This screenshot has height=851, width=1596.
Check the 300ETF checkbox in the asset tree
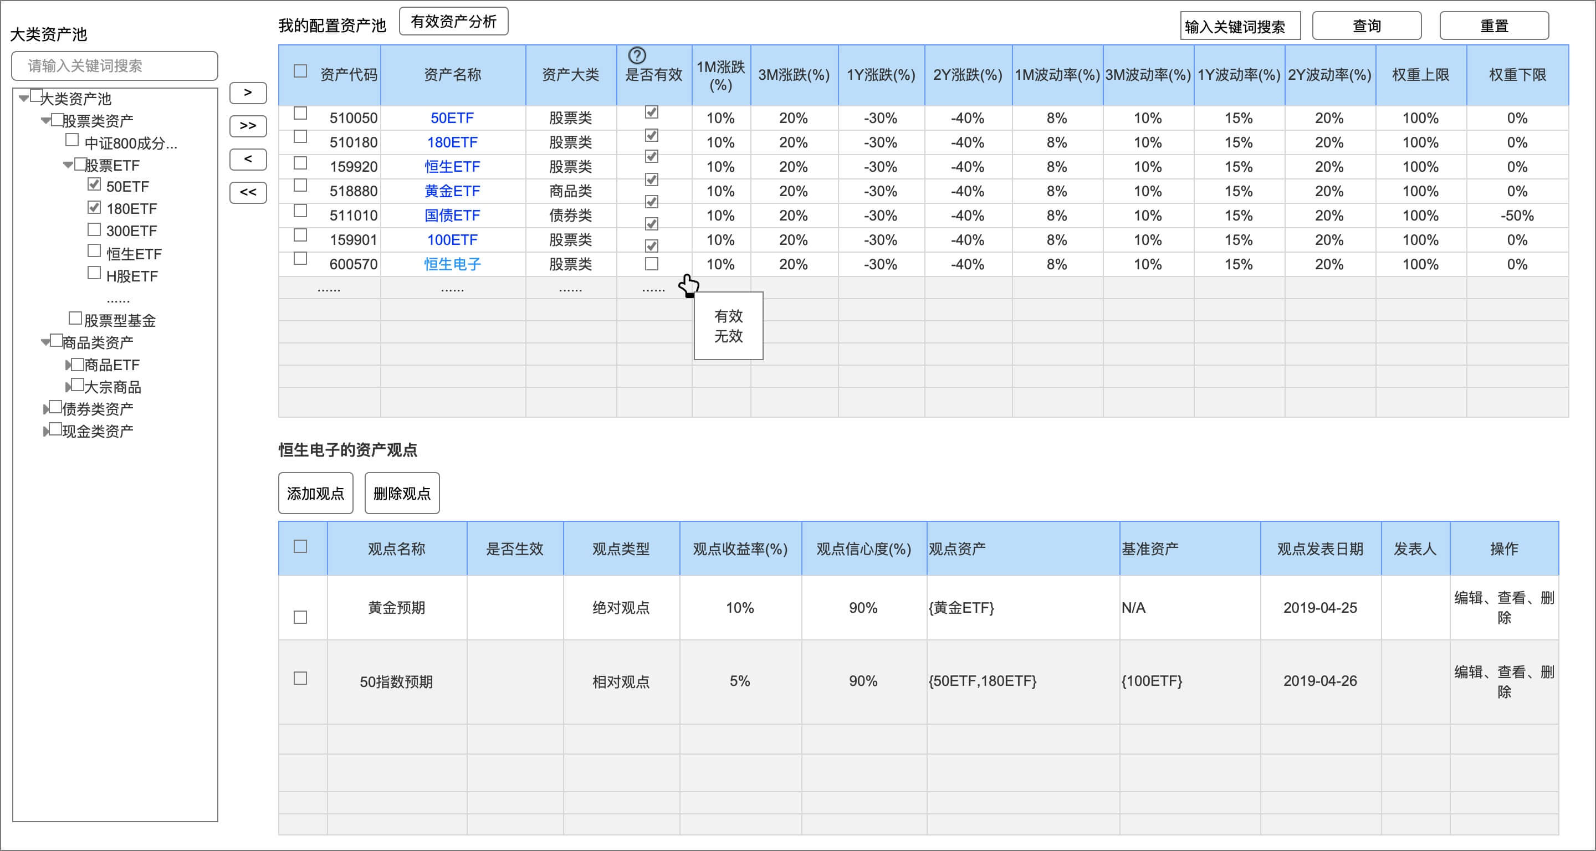click(94, 230)
